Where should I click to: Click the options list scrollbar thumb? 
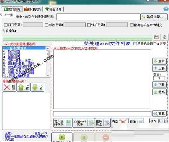click(48, 54)
